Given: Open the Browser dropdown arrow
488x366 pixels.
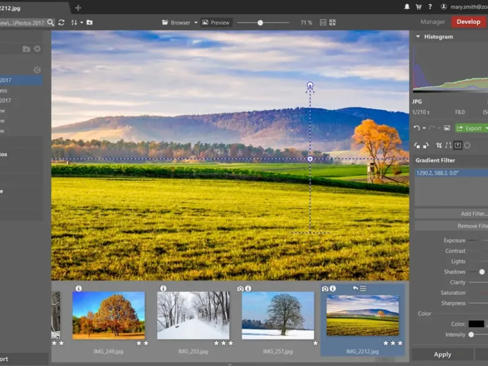Looking at the screenshot, I should (196, 23).
